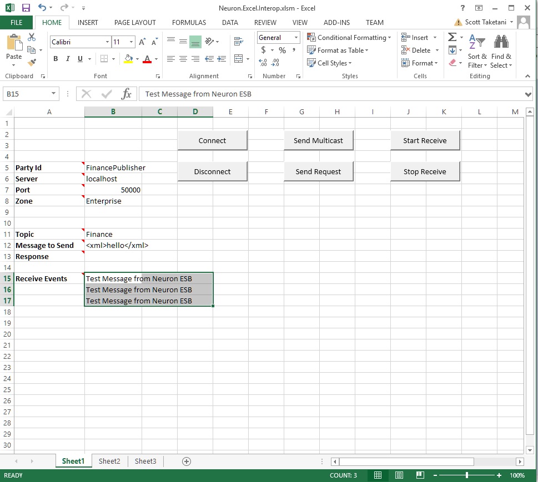Screen dimensions: 538x482
Task: Switch to the INSERT ribbon tab
Action: (x=88, y=23)
